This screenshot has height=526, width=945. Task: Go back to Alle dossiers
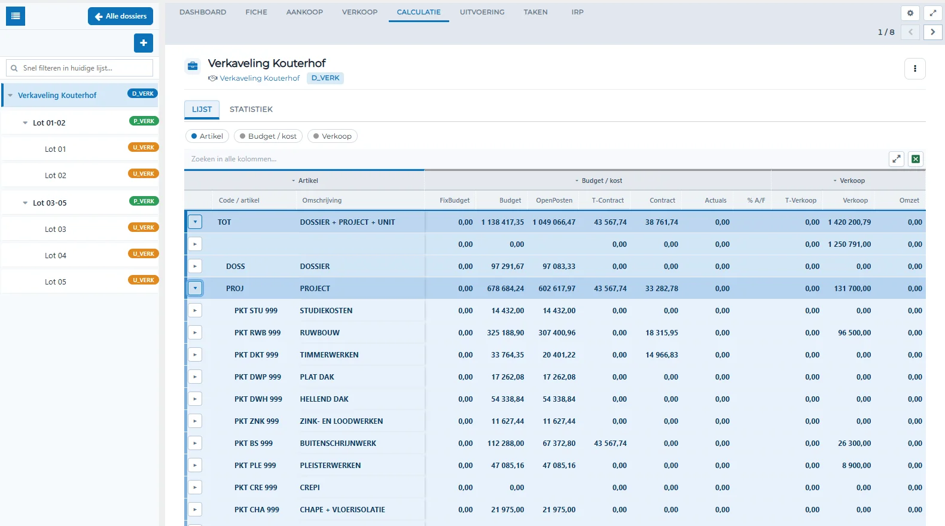tap(120, 16)
